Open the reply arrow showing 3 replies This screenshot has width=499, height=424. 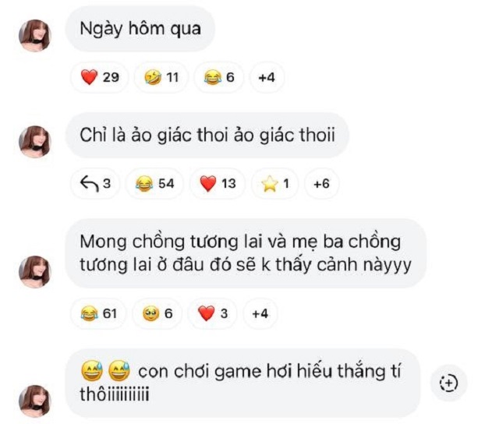tap(95, 183)
